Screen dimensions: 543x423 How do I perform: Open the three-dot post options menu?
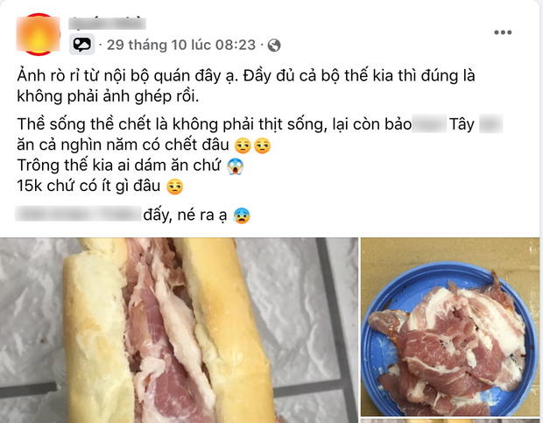(x=503, y=32)
